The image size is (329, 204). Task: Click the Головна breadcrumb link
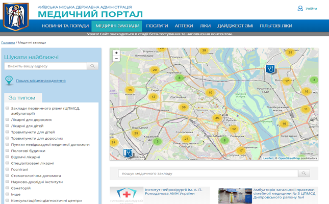click(x=8, y=43)
